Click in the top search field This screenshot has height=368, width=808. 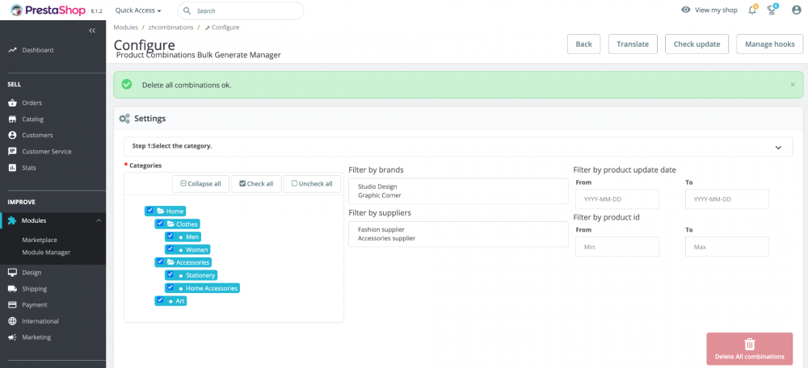pyautogui.click(x=241, y=10)
